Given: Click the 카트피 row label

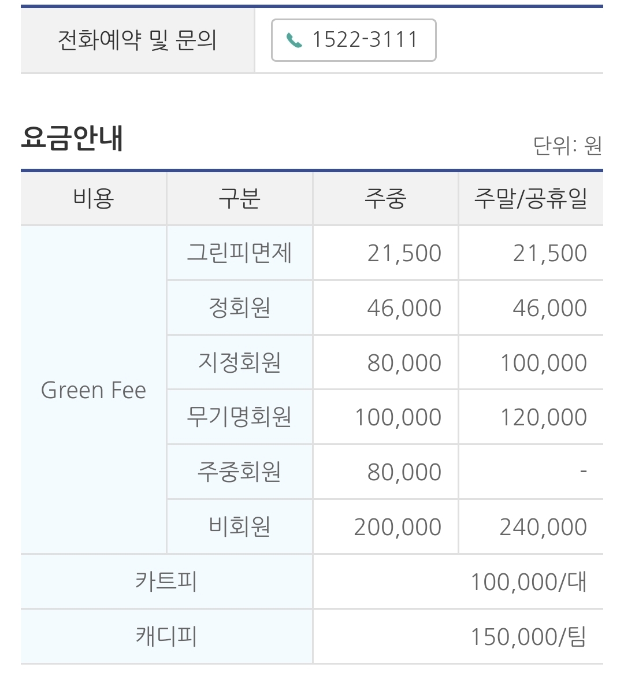Looking at the screenshot, I should (166, 581).
